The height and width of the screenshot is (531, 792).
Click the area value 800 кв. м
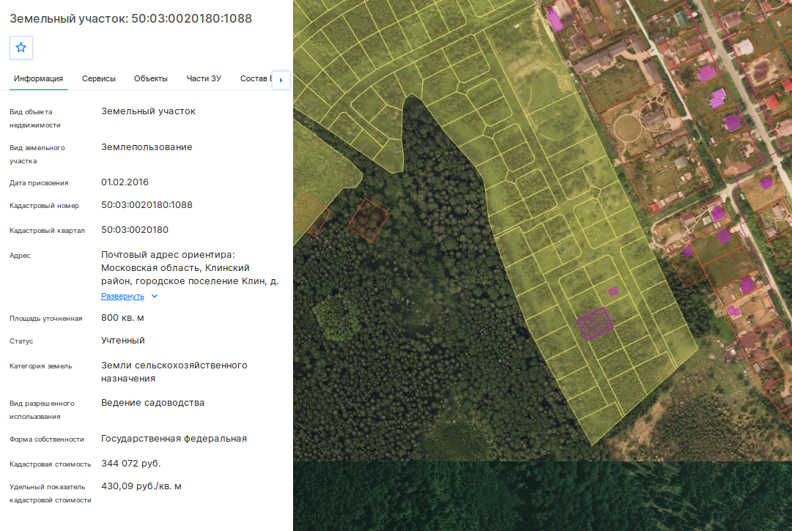coord(122,318)
